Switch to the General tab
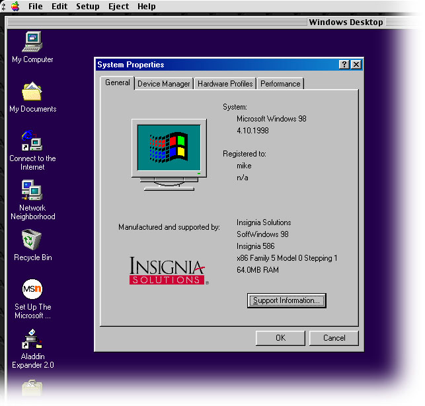425x406 pixels. (x=118, y=83)
